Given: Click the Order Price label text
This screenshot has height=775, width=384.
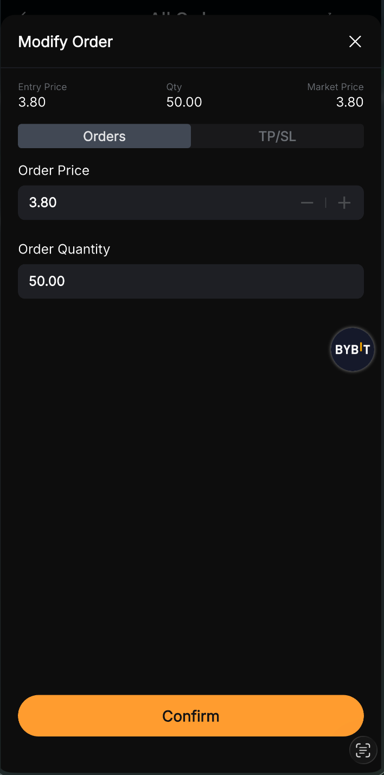Looking at the screenshot, I should [54, 170].
